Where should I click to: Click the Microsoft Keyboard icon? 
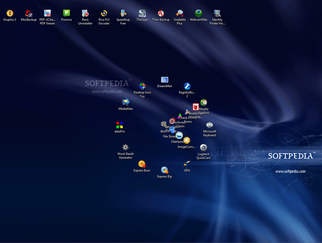[210, 125]
